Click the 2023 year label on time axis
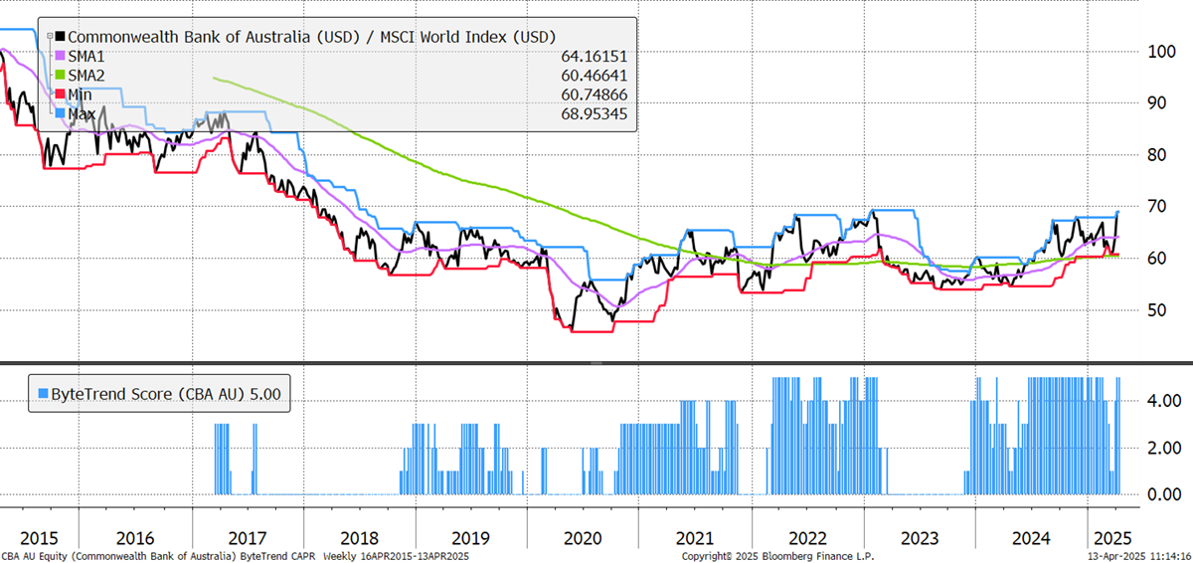 [x=919, y=538]
